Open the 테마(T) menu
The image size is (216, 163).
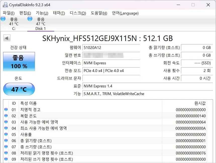click(59, 13)
